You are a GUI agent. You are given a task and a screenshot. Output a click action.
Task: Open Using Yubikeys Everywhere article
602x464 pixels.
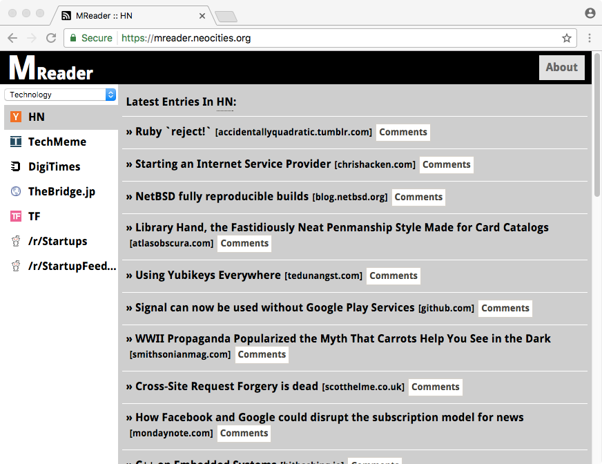point(208,275)
